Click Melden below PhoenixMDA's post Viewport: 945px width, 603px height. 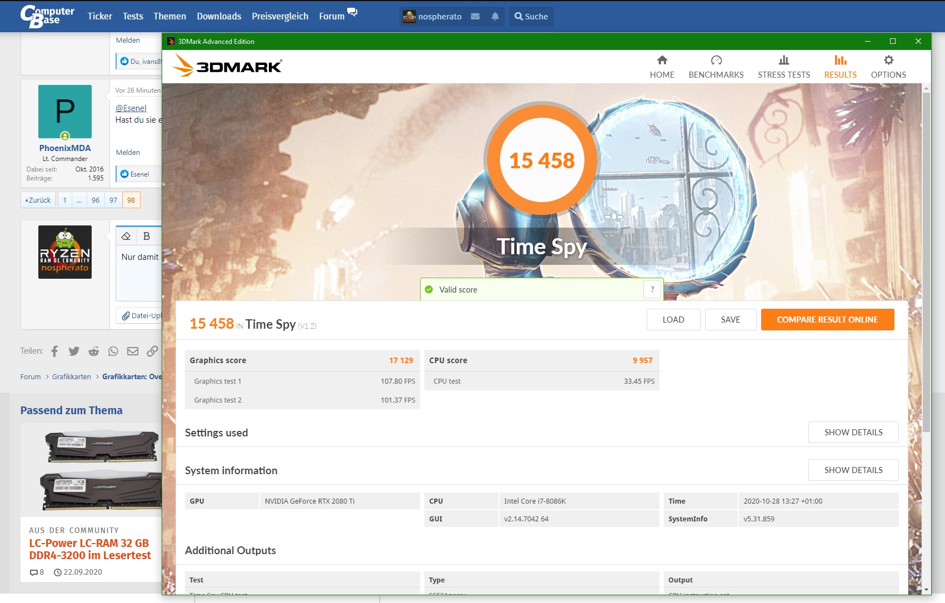click(128, 152)
